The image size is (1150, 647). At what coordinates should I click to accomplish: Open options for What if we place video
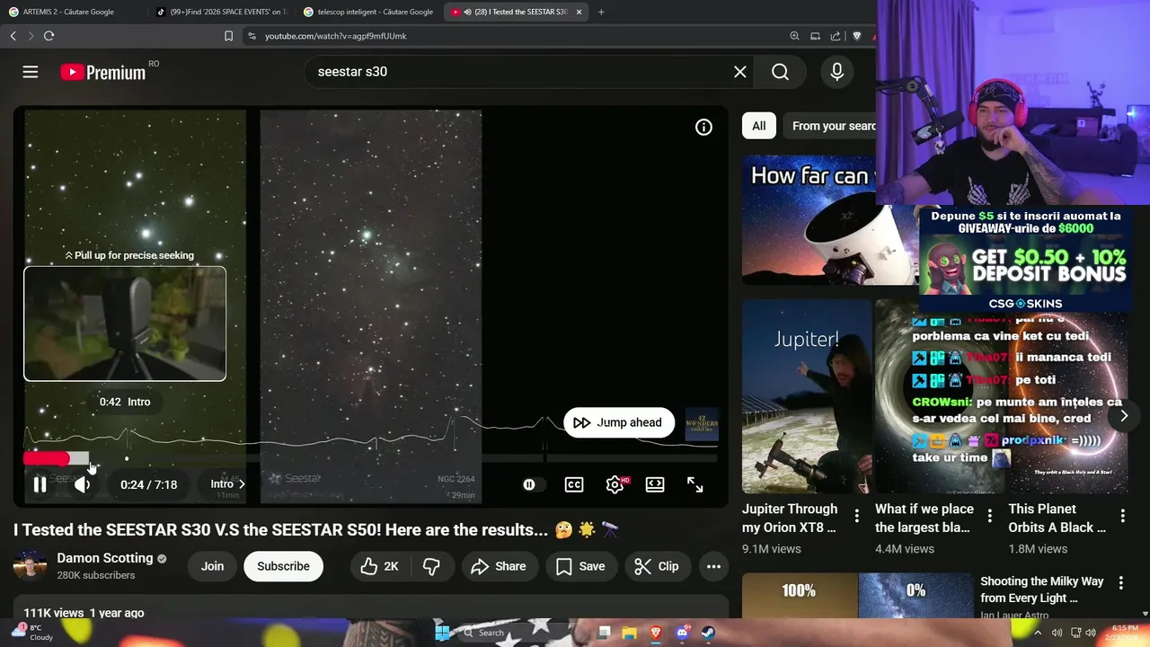coord(989,516)
